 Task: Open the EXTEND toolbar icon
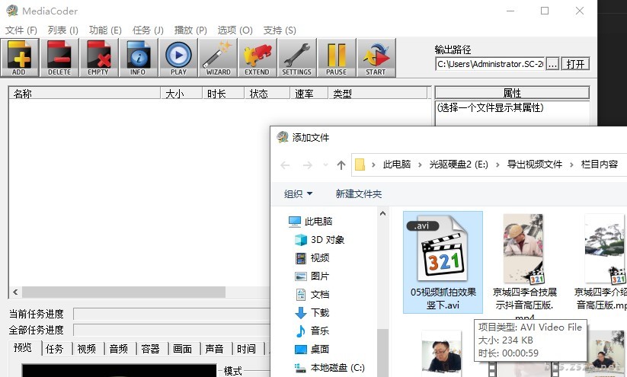[x=257, y=58]
